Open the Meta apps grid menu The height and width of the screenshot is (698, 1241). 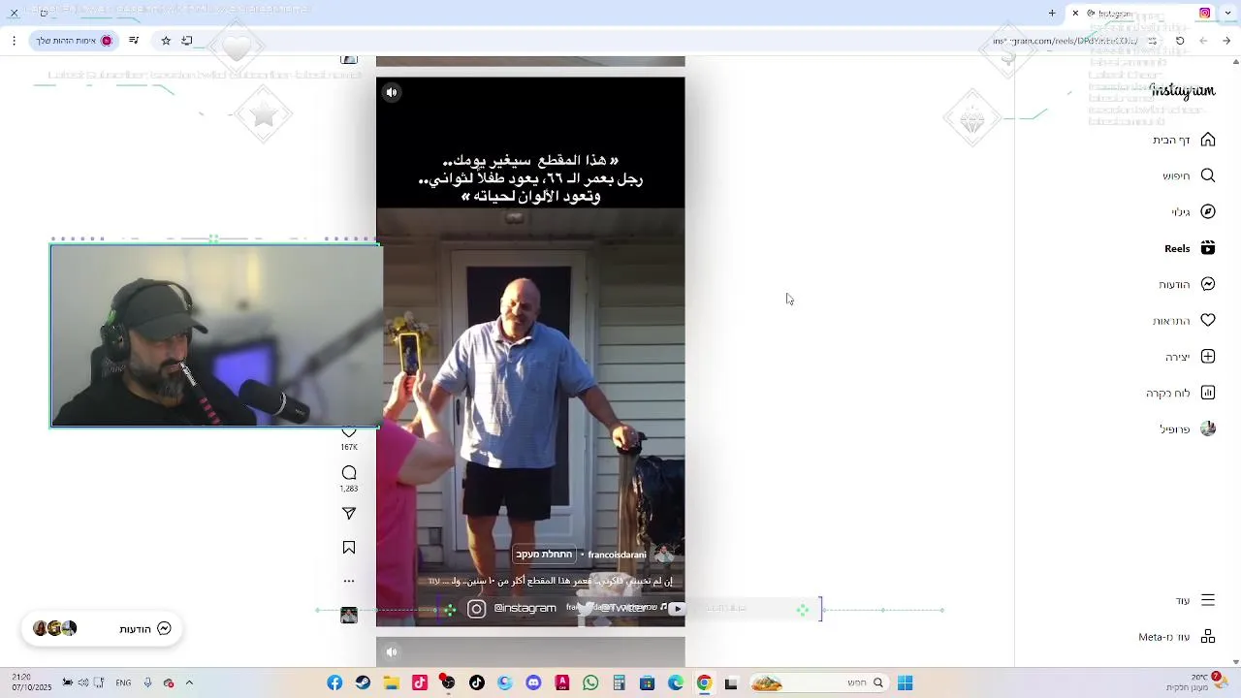point(1208,636)
